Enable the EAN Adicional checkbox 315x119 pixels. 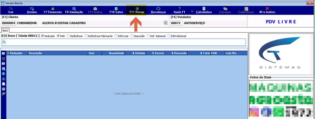pos(169,36)
